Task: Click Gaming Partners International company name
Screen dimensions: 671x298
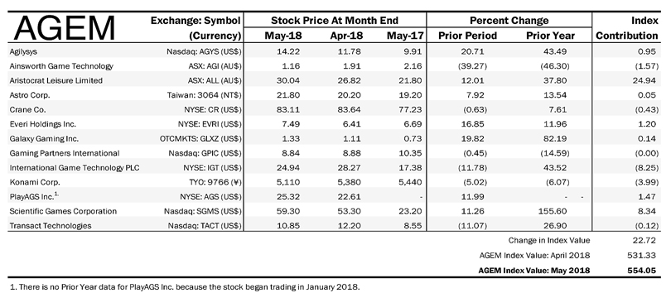Action: [65, 153]
